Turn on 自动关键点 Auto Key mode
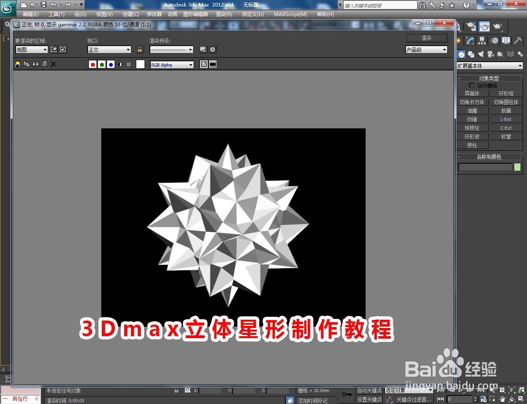527x404 pixels. coord(369,390)
